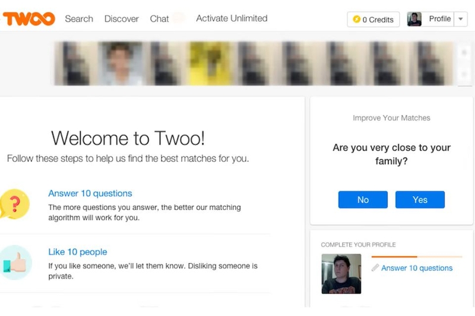The image size is (475, 316).
Task: Open the Discover menu item
Action: (122, 19)
